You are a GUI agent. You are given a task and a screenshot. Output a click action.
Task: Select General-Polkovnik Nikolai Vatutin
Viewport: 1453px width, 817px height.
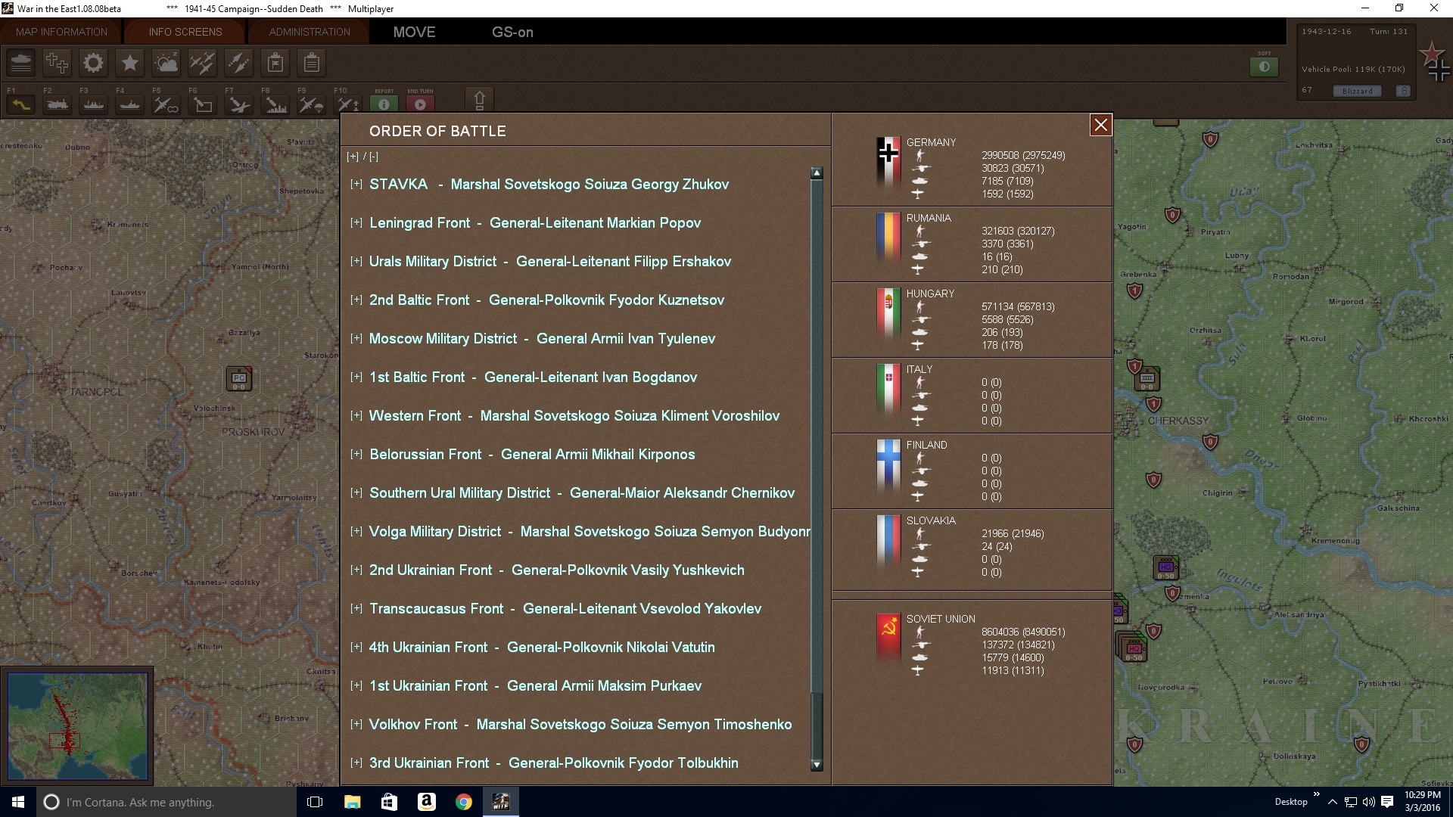pyautogui.click(x=611, y=648)
